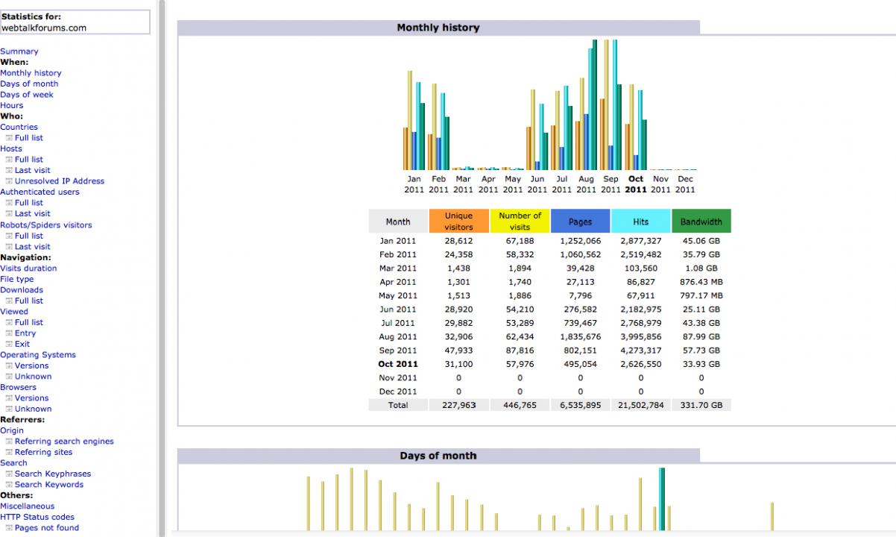Screen dimensions: 896x537
Task: Click the icon beside Full list under Authenticated users
Action: click(x=9, y=203)
